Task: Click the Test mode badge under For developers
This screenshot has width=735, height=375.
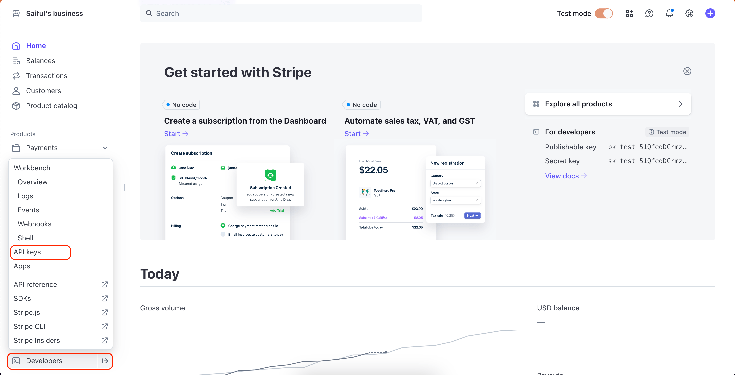Action: [667, 132]
